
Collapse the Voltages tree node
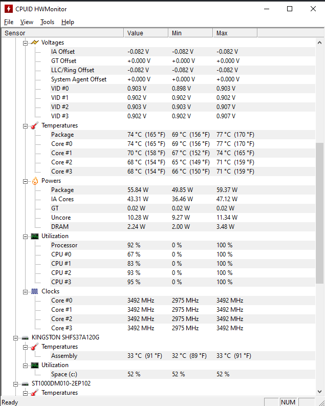click(x=25, y=42)
